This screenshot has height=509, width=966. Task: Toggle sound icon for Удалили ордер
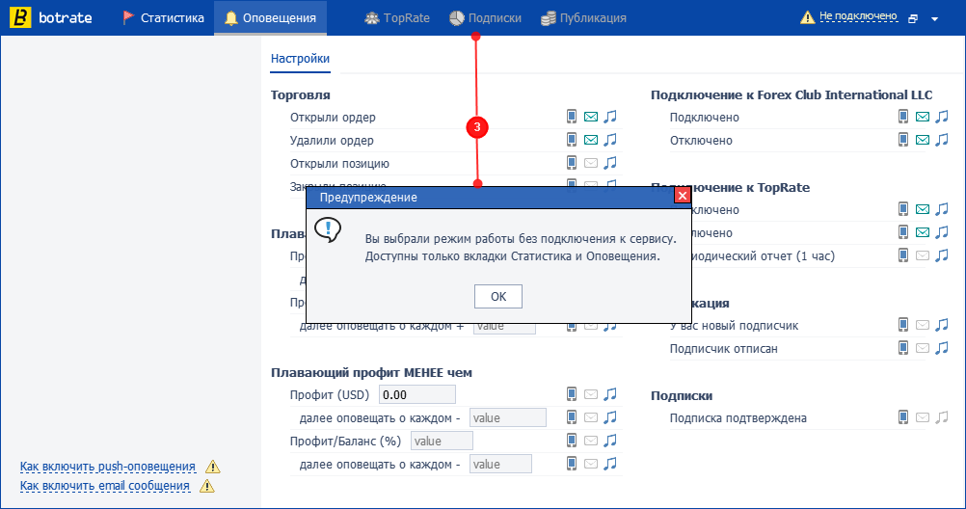coord(610,140)
